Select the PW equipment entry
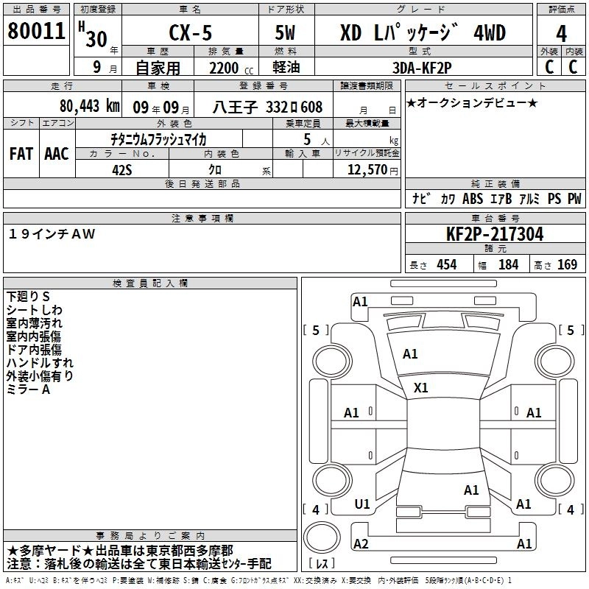The width and height of the screenshot is (589, 589). [574, 198]
